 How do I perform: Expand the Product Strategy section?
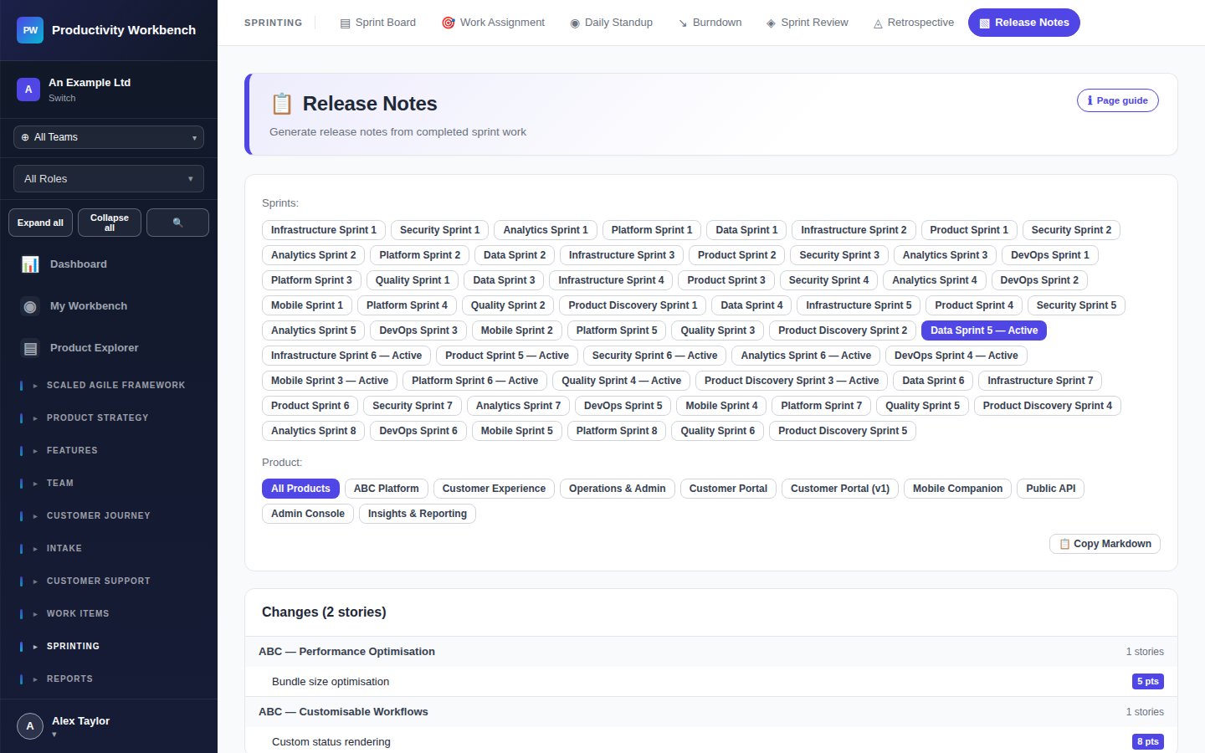pos(109,417)
